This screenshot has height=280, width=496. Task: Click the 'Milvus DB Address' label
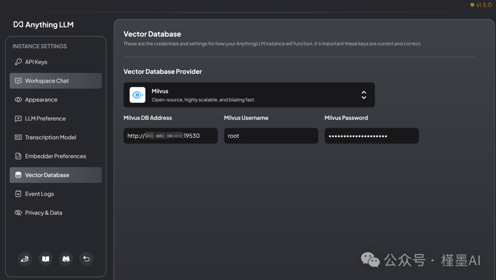(x=148, y=118)
